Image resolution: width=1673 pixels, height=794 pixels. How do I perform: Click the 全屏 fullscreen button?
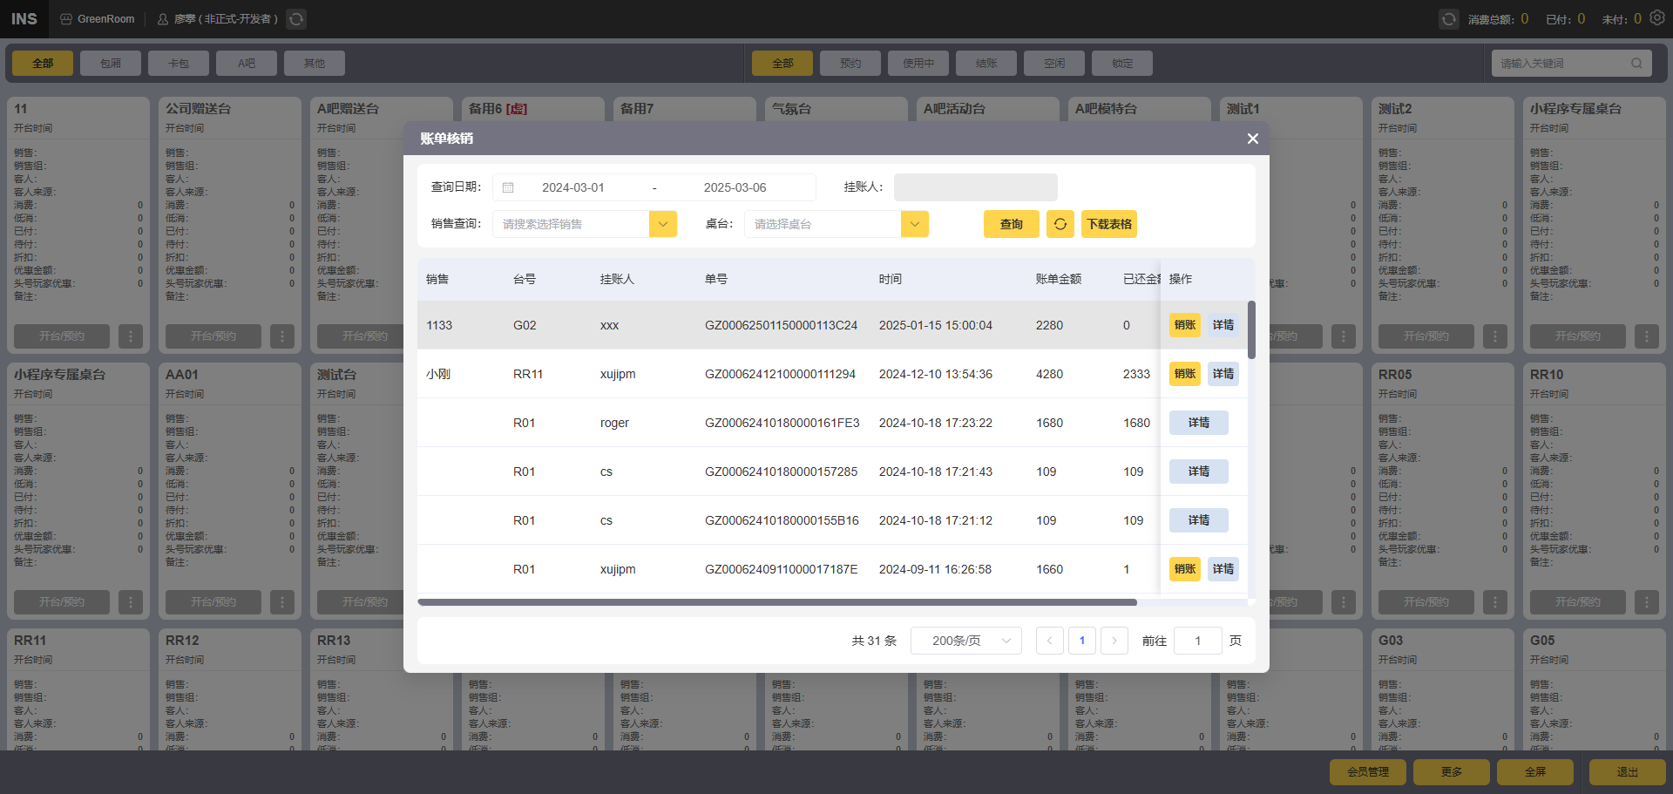point(1535,772)
